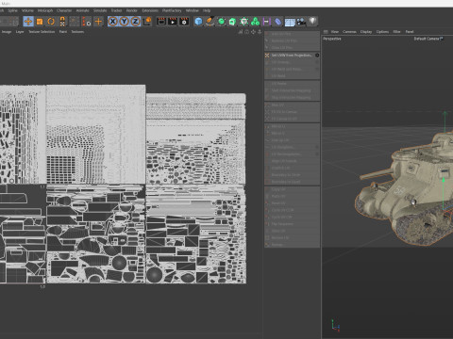Viewport: 453px width, 339px height.
Task: Select the Scale tool in the toolbar
Action: (40, 22)
